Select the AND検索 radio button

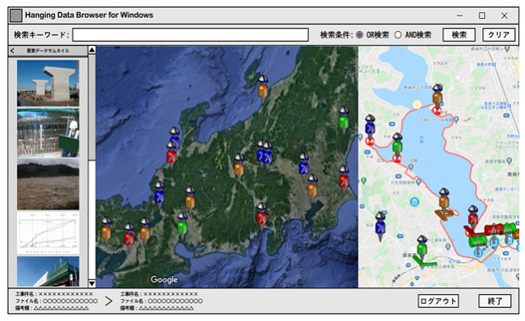coord(398,34)
